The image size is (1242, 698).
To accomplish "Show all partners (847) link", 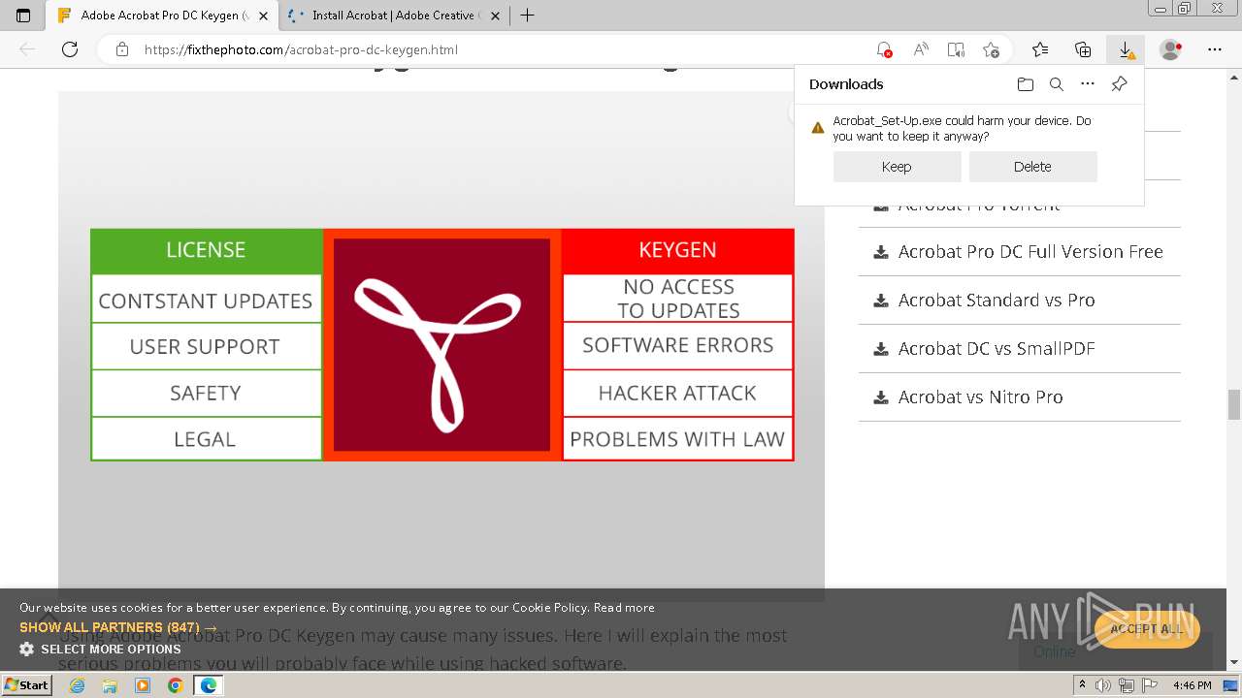I will tap(118, 627).
